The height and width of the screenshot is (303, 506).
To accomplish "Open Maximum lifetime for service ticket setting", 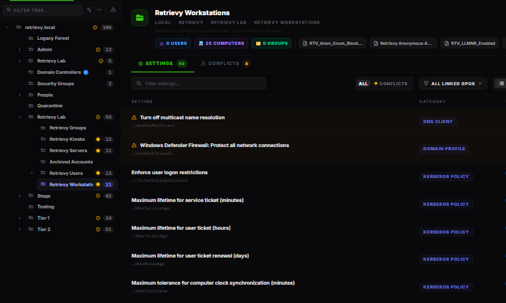I will point(187,200).
